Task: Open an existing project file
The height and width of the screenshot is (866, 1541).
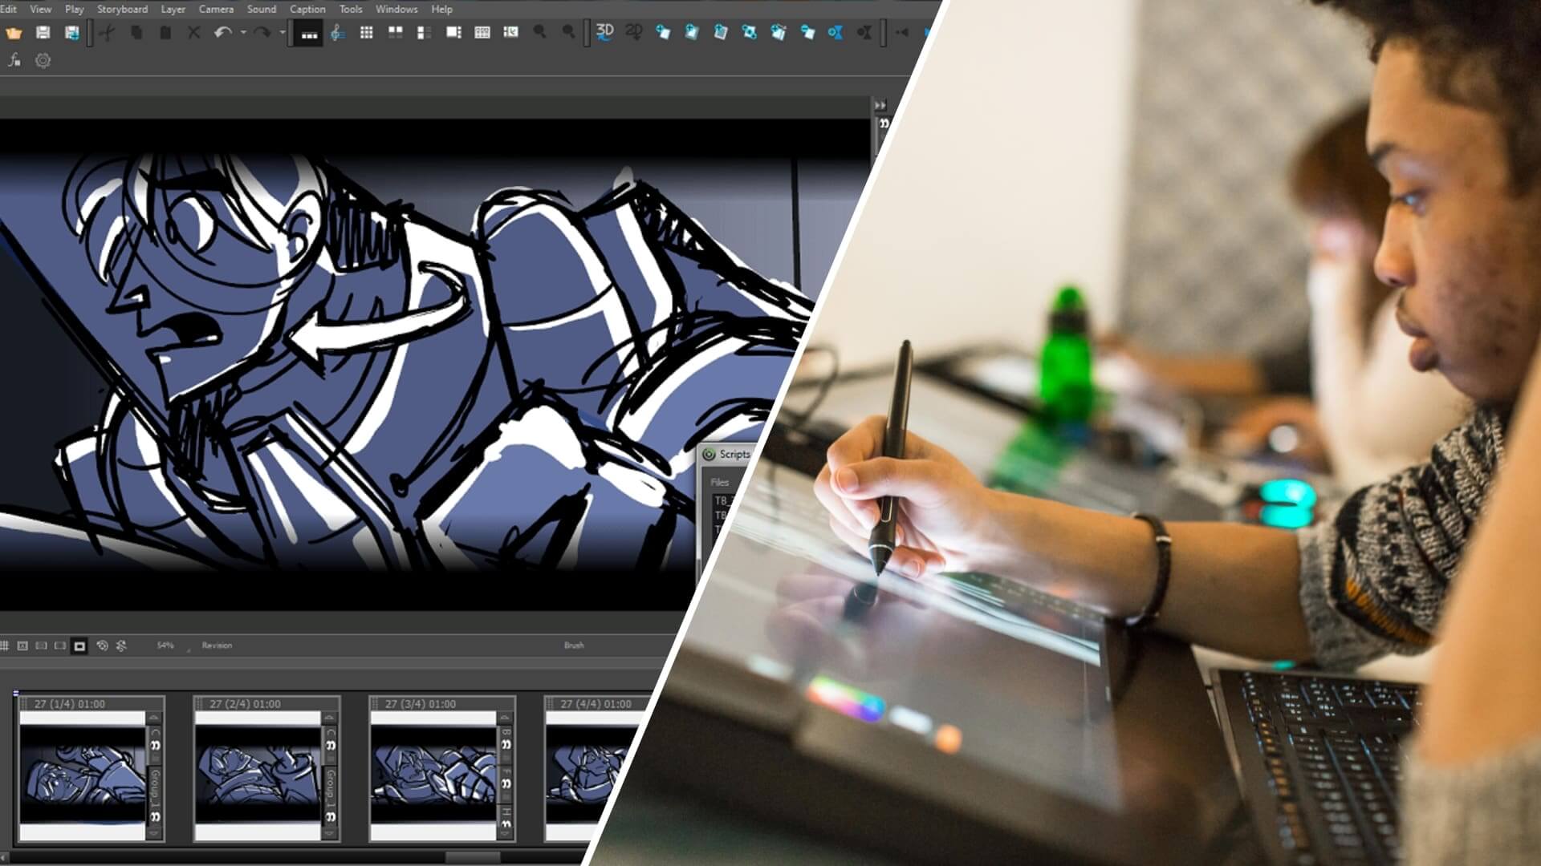Action: pos(14,32)
